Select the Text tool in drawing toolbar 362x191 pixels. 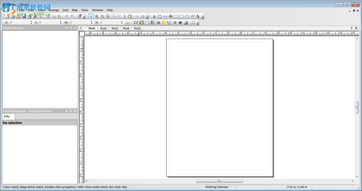pyautogui.click(x=154, y=16)
